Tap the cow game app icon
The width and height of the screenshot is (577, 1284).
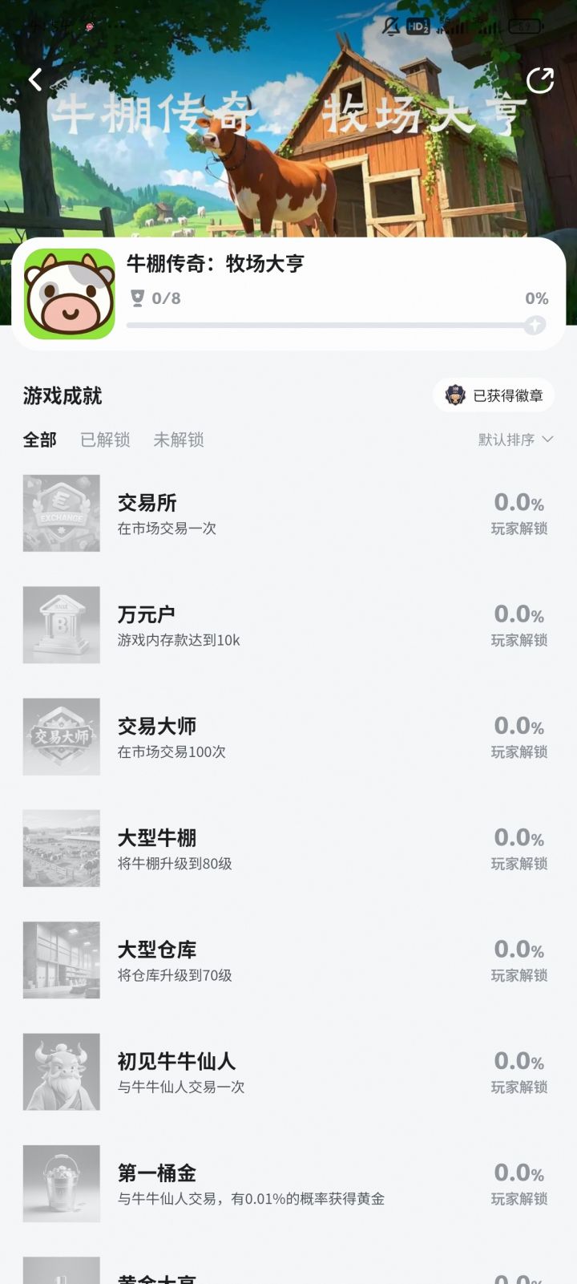tap(69, 294)
